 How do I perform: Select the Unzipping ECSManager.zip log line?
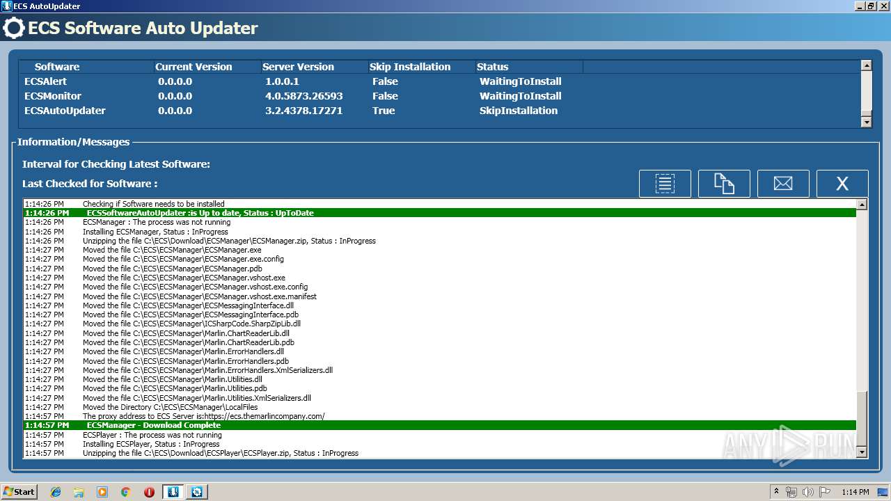[440, 241]
